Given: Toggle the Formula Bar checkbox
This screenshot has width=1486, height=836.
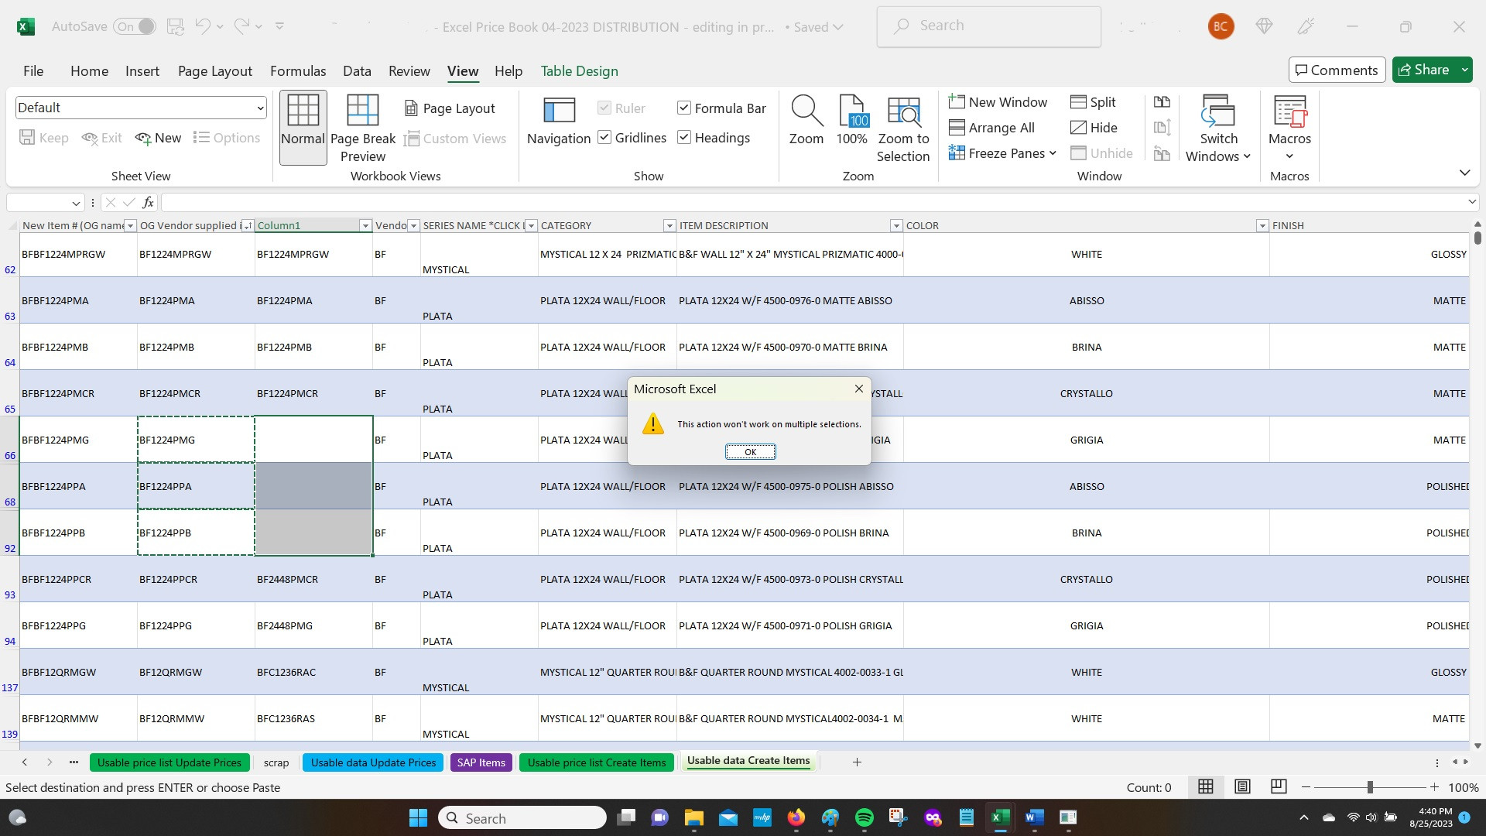Looking at the screenshot, I should click(x=684, y=108).
